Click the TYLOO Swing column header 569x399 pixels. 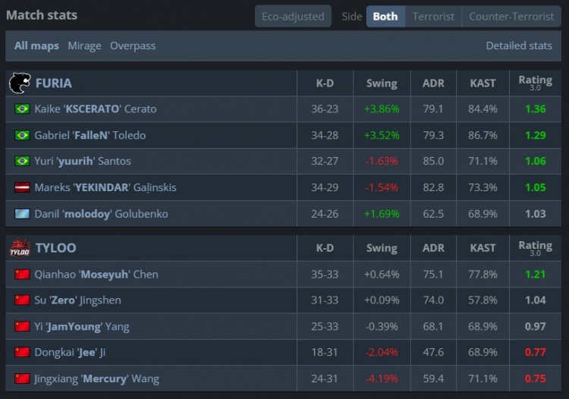(x=381, y=248)
